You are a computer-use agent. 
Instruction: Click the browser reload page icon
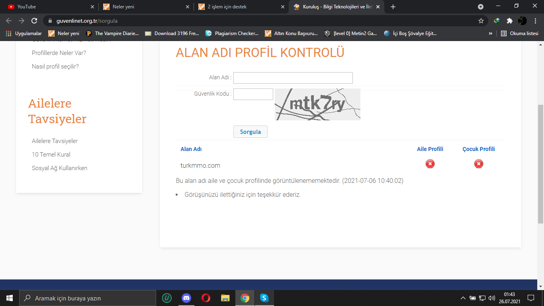point(34,21)
